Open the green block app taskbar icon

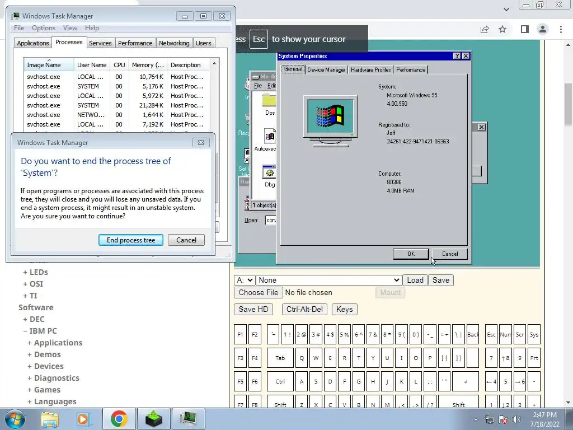tap(153, 419)
